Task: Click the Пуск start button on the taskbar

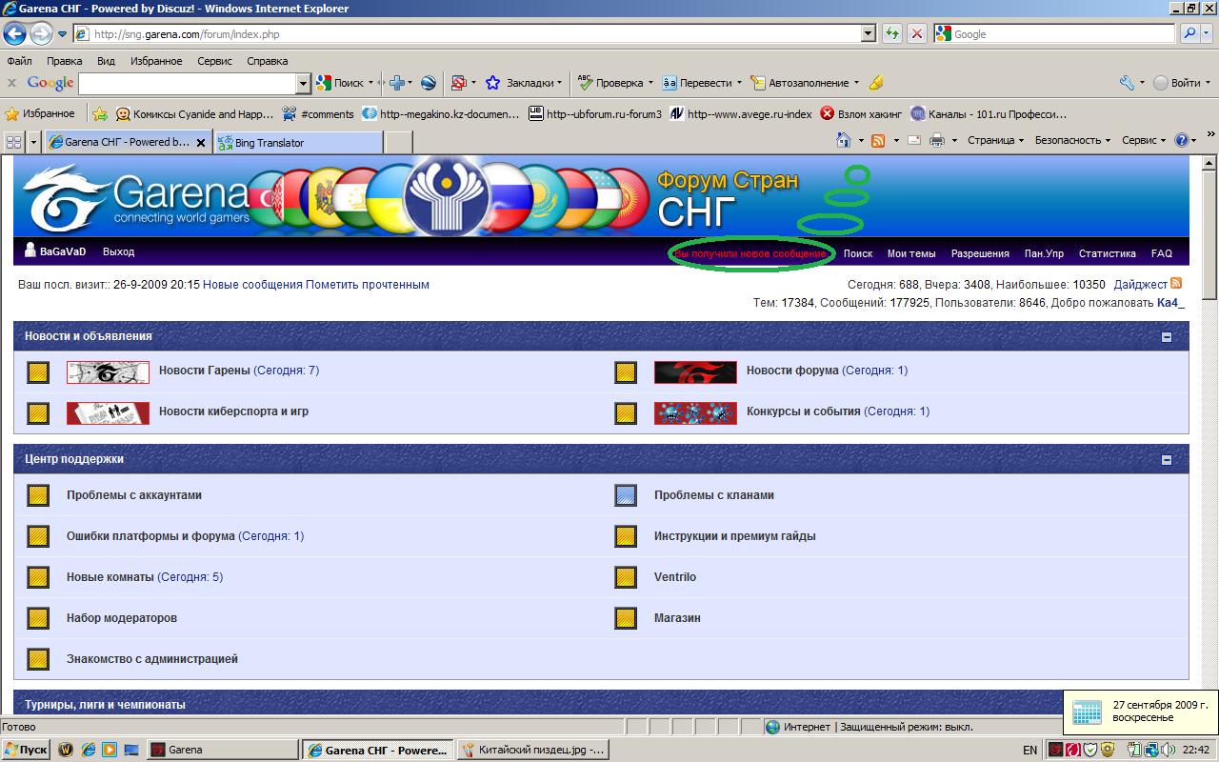Action: tap(26, 750)
